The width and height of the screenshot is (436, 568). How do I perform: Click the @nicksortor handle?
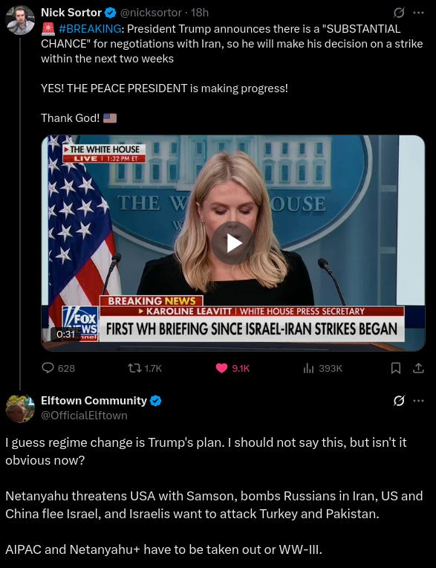151,13
